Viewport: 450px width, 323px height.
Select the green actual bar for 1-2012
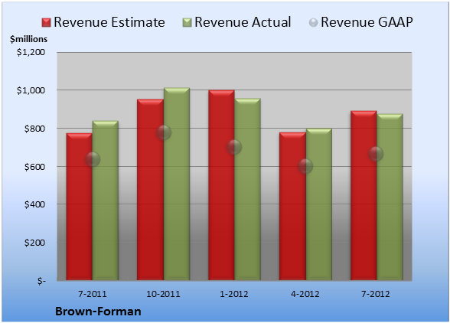click(247, 189)
